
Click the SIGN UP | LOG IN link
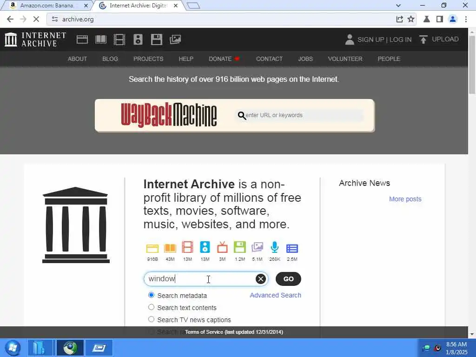pyautogui.click(x=384, y=40)
